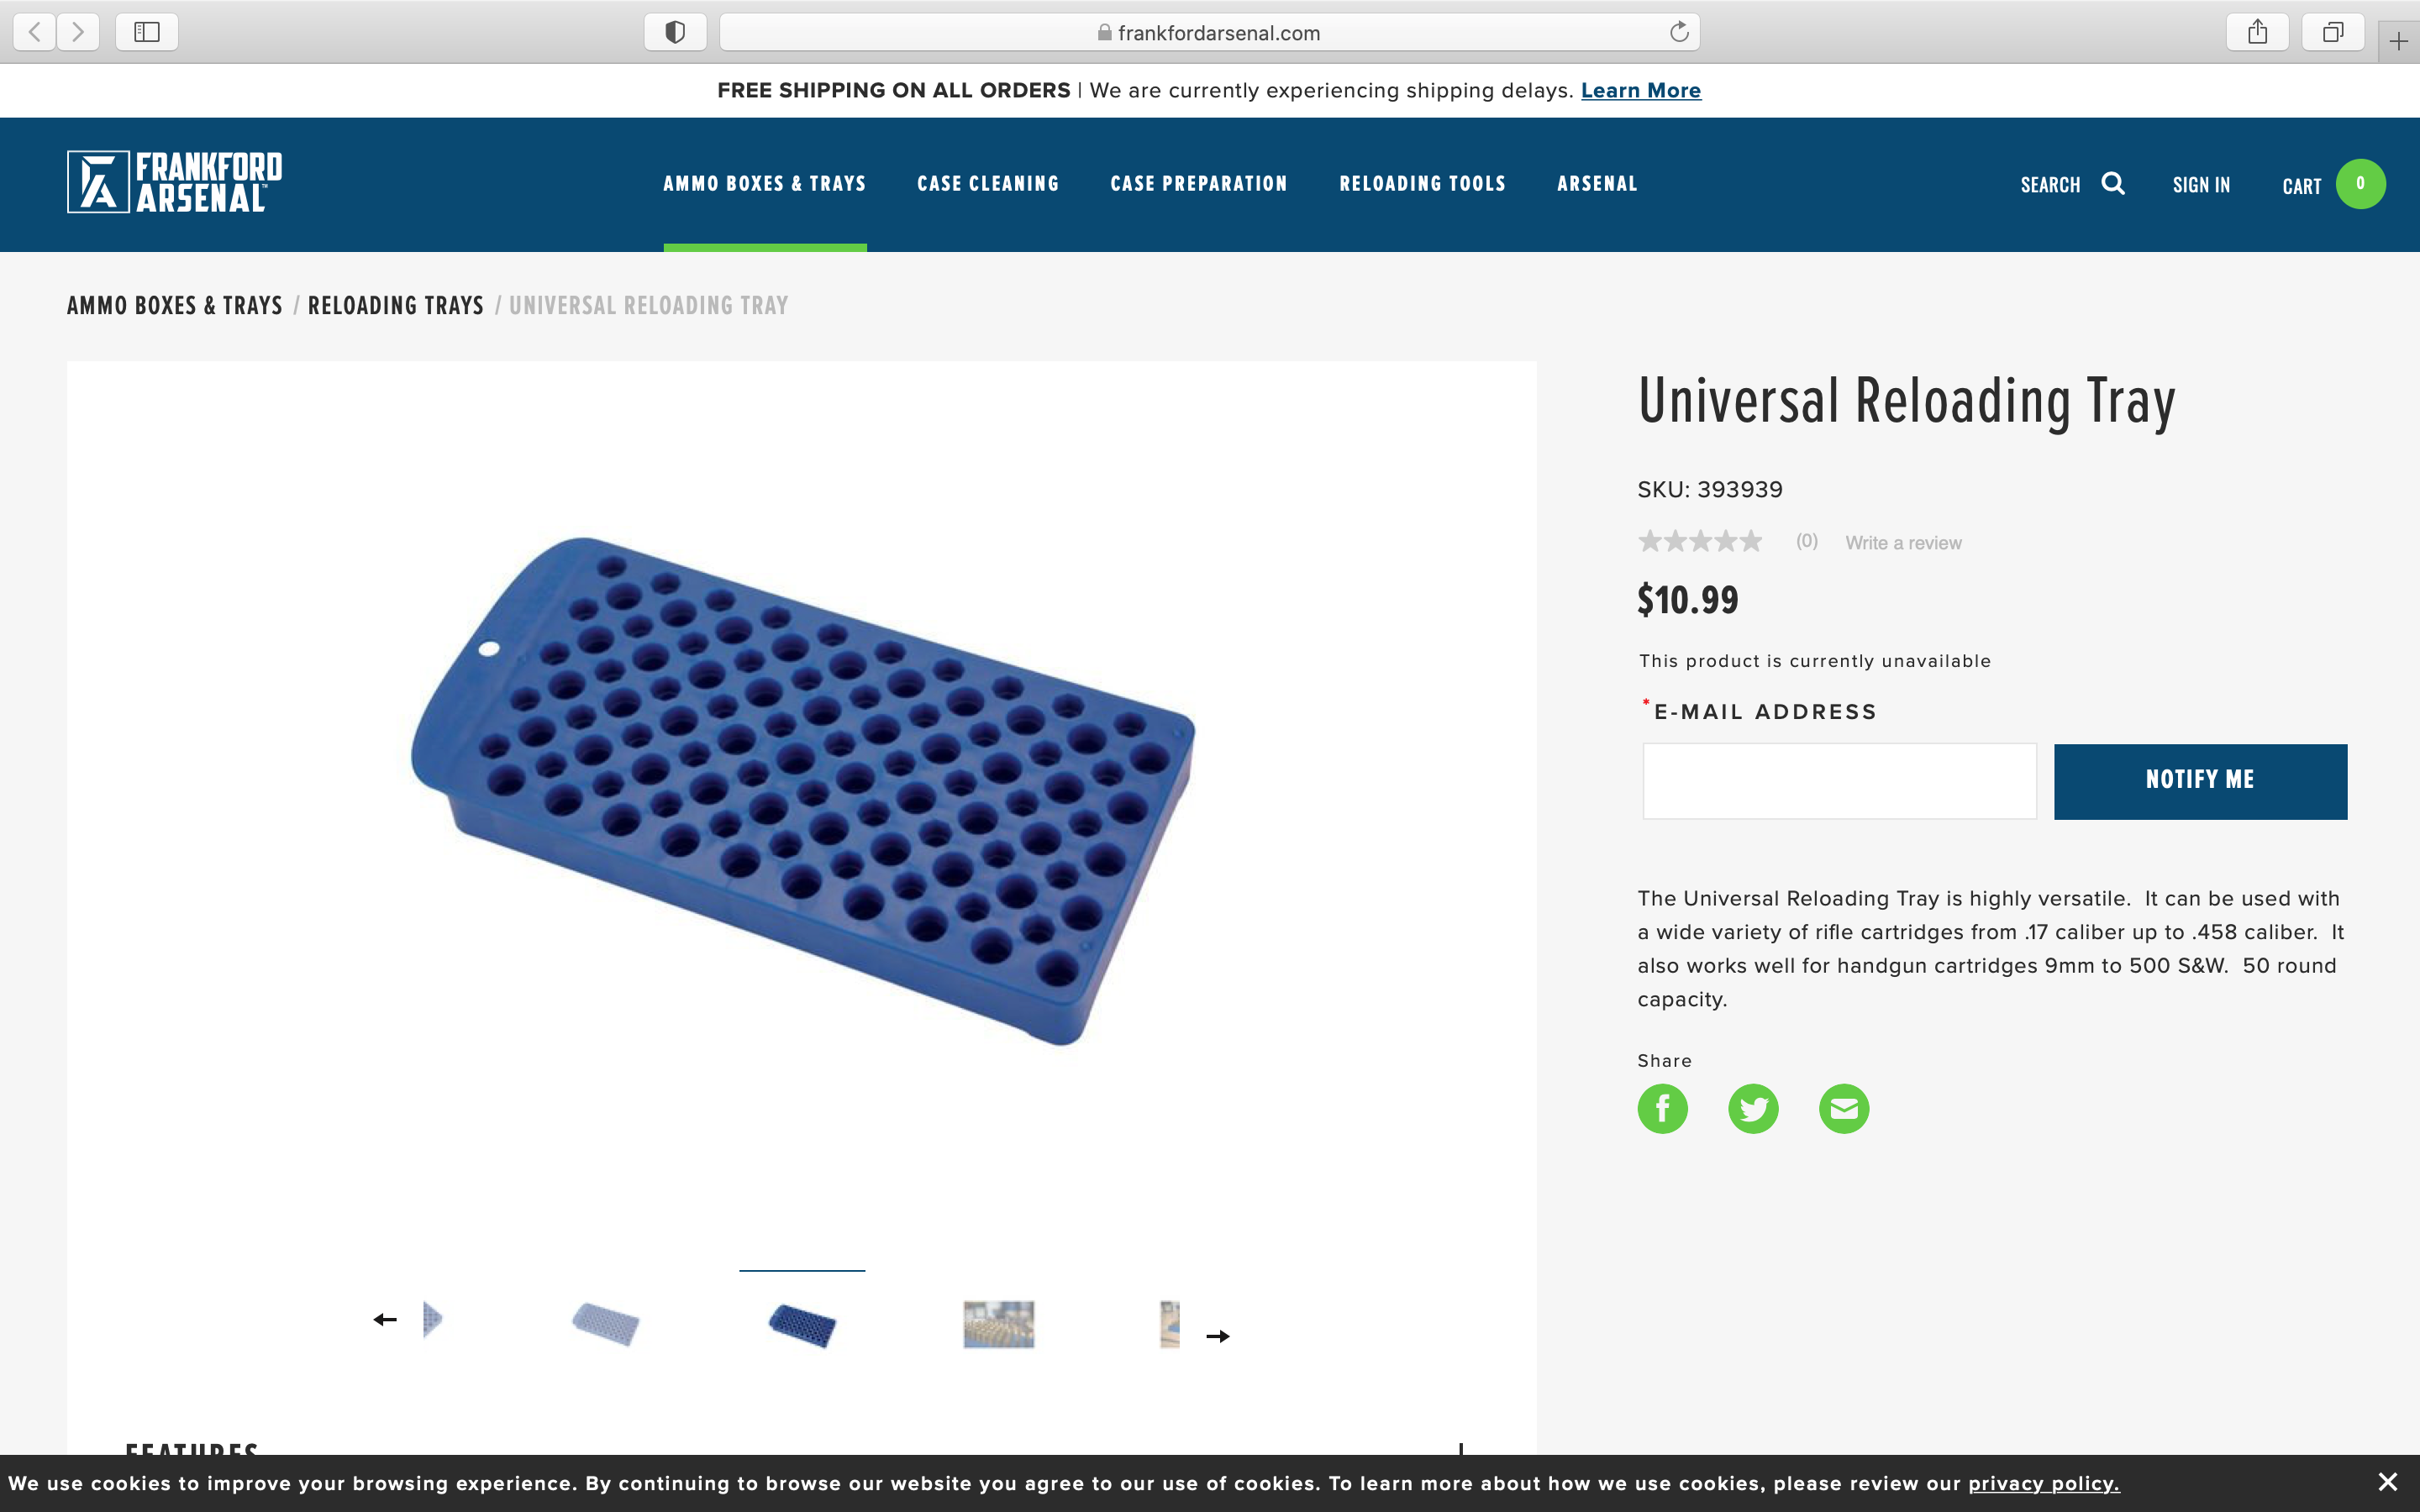The image size is (2420, 1512).
Task: Focus the e-mail address field
Action: click(1839, 781)
